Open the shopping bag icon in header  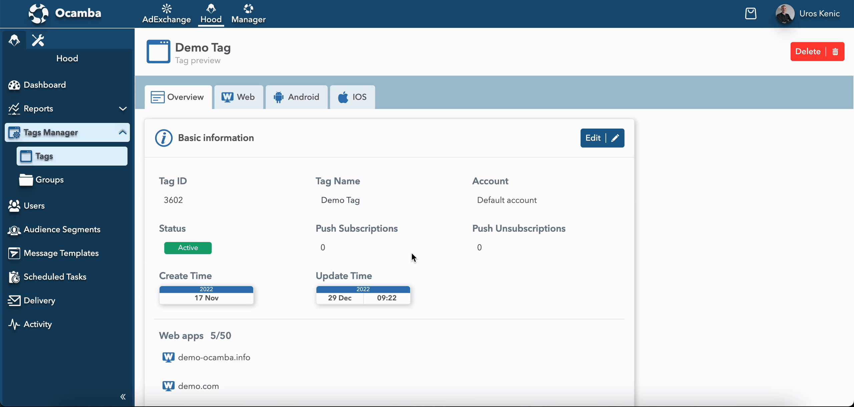tap(751, 14)
